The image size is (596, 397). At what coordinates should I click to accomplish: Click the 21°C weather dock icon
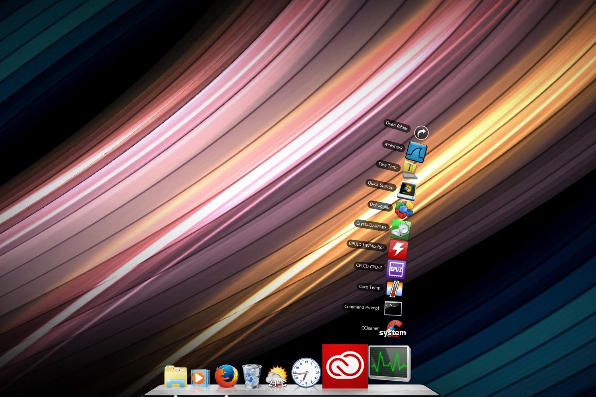[x=277, y=377]
